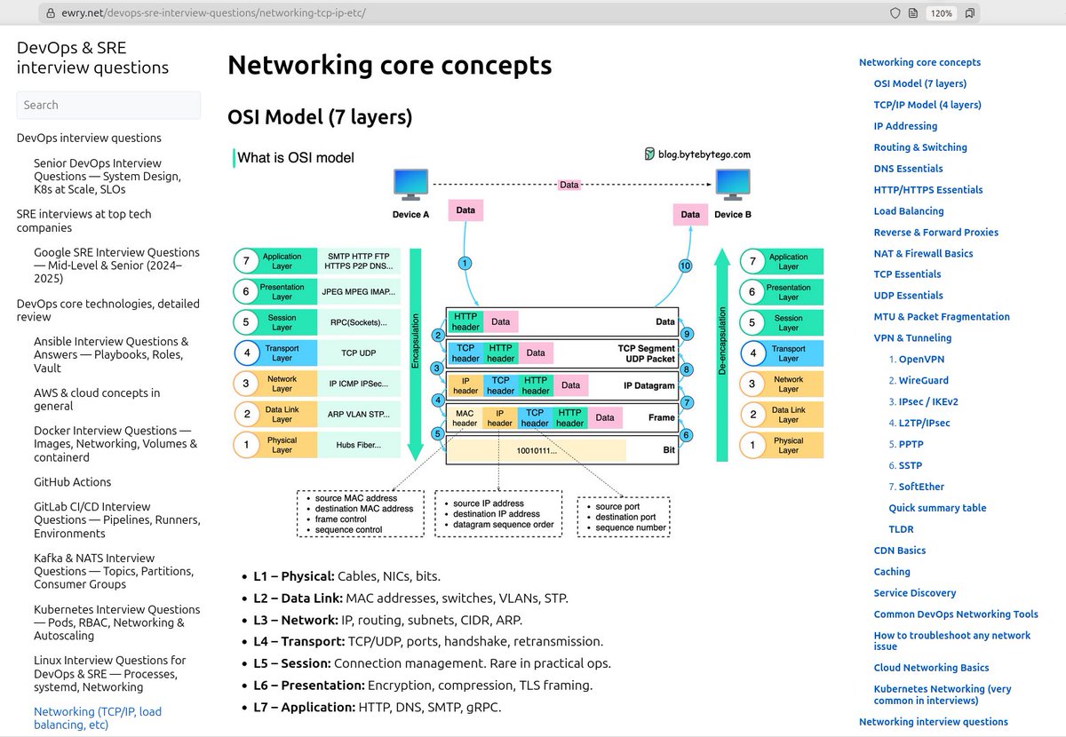Image resolution: width=1066 pixels, height=737 pixels.
Task: Jump to Caching section
Action: tap(892, 572)
